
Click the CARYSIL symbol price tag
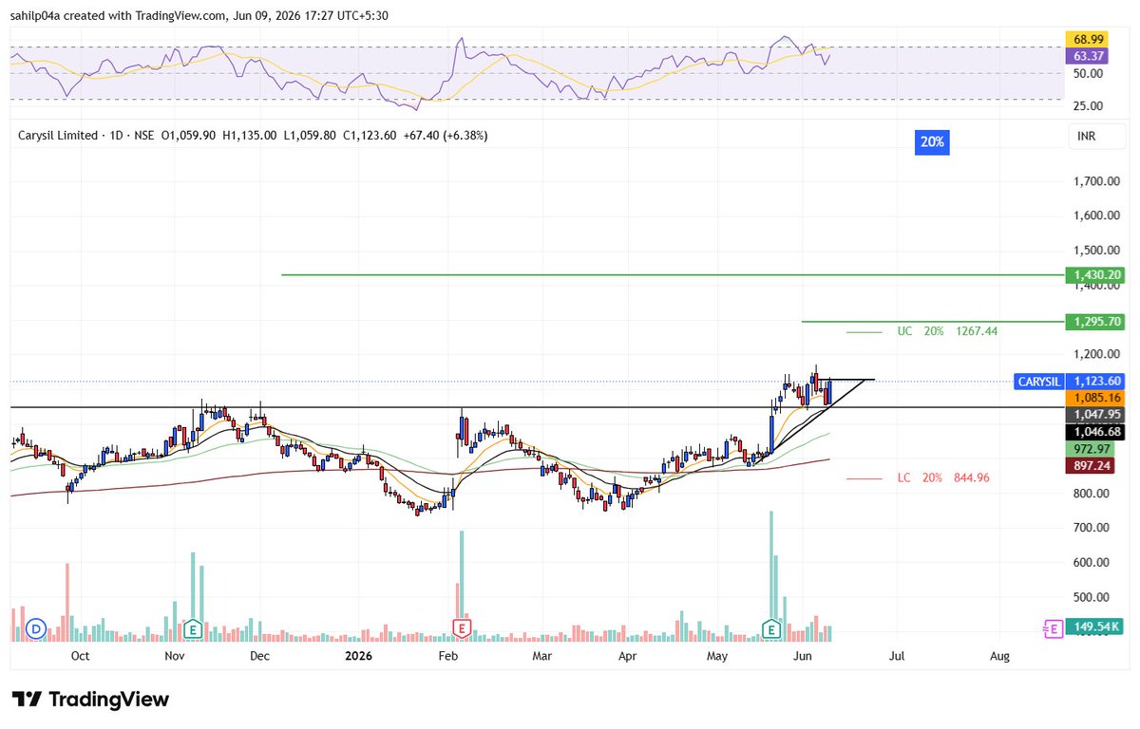tap(1038, 381)
